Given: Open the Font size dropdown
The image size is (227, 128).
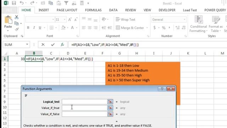Looking at the screenshot, I should point(65,20).
